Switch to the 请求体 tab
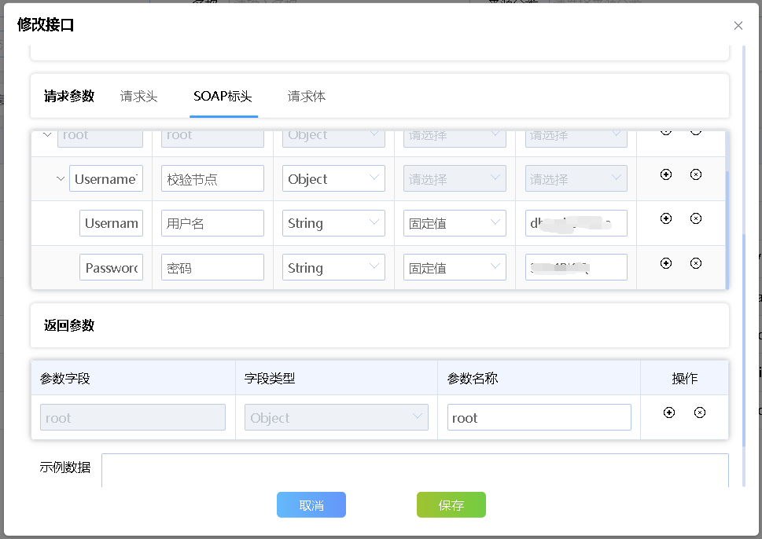The width and height of the screenshot is (762, 539). click(x=306, y=96)
